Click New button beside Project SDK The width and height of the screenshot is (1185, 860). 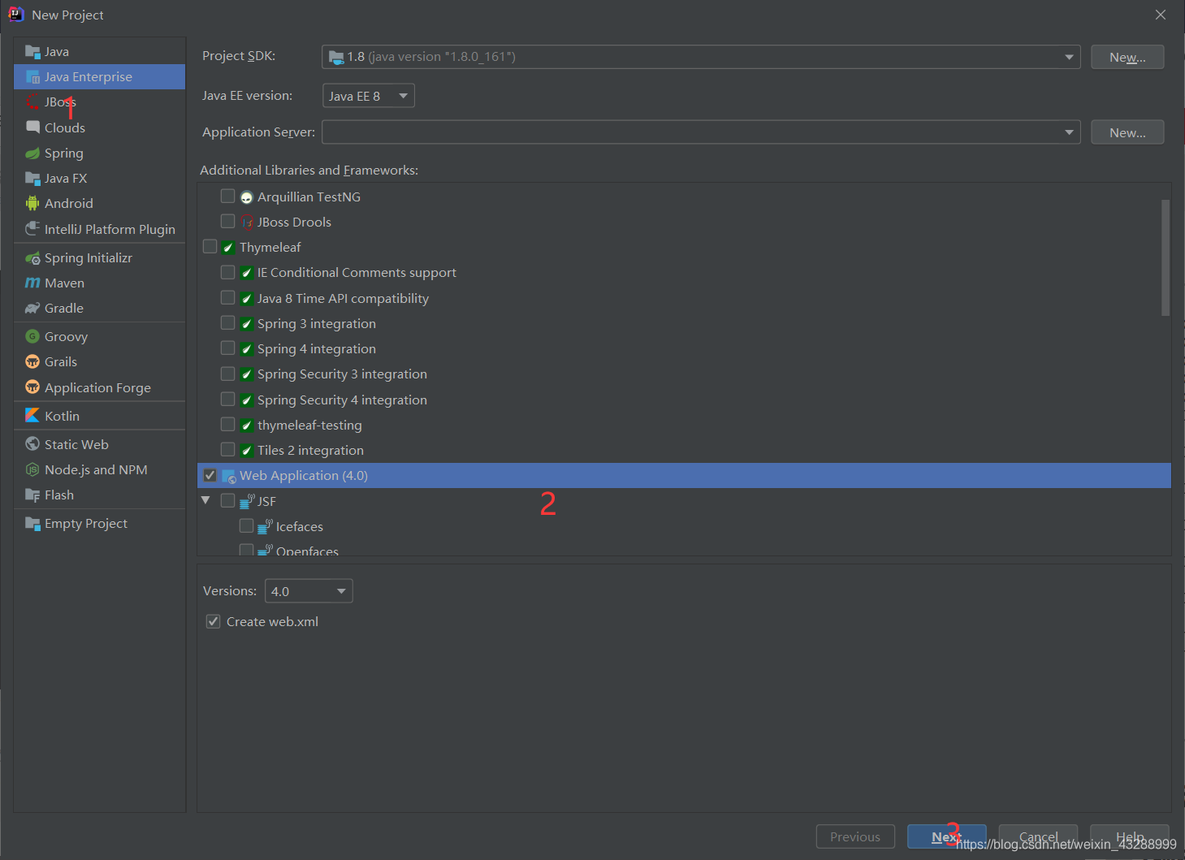pos(1127,57)
